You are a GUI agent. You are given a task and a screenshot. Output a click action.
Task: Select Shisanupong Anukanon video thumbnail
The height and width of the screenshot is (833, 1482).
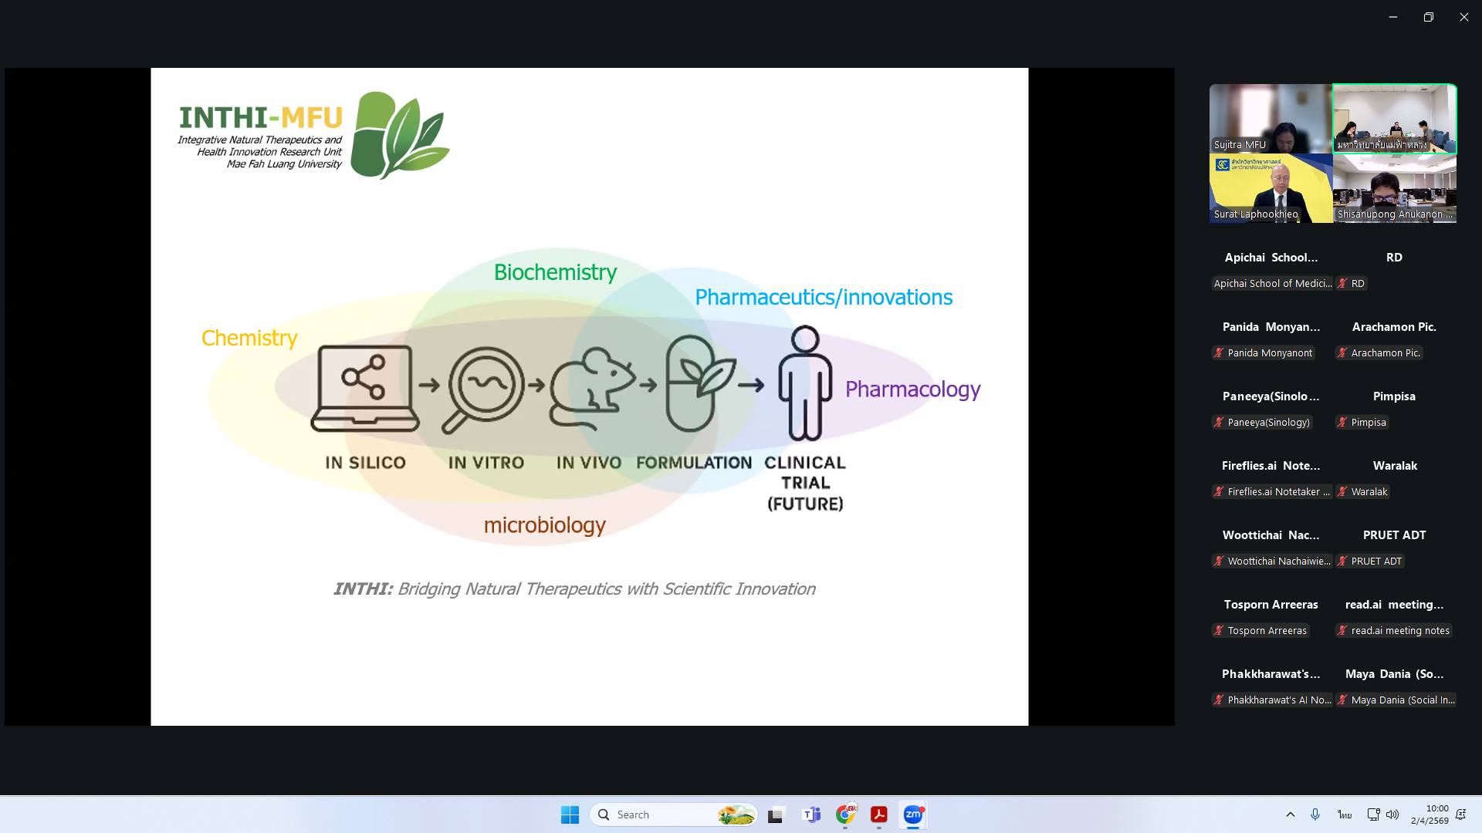click(1395, 187)
